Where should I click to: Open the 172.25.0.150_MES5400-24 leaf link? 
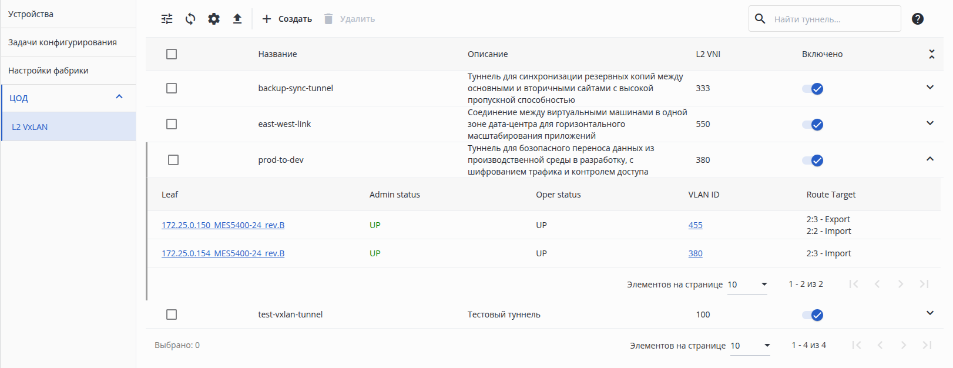[223, 225]
